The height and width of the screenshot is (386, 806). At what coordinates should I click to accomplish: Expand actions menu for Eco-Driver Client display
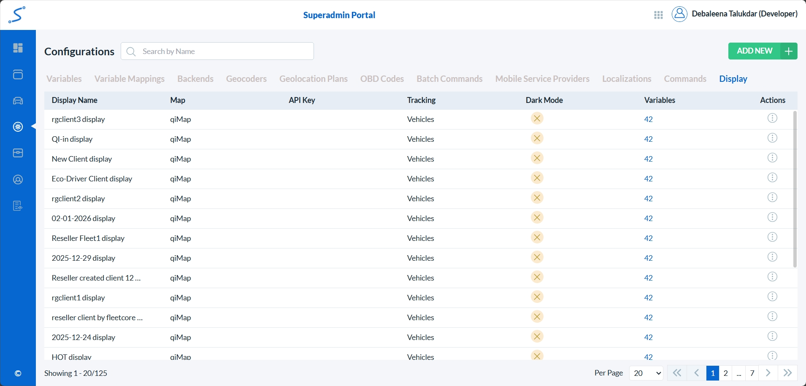[772, 178]
